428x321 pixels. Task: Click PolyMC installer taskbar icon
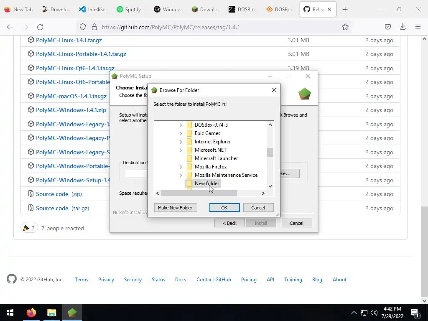[72, 313]
